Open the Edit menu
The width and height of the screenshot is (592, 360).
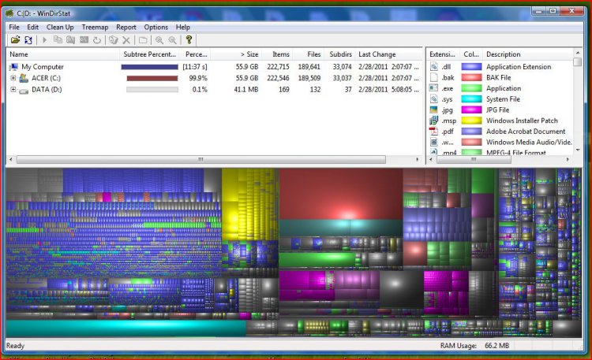tap(32, 27)
